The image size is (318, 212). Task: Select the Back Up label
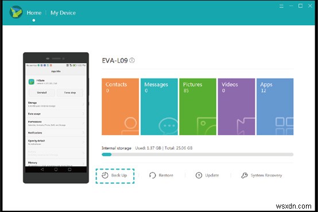[x=119, y=175]
